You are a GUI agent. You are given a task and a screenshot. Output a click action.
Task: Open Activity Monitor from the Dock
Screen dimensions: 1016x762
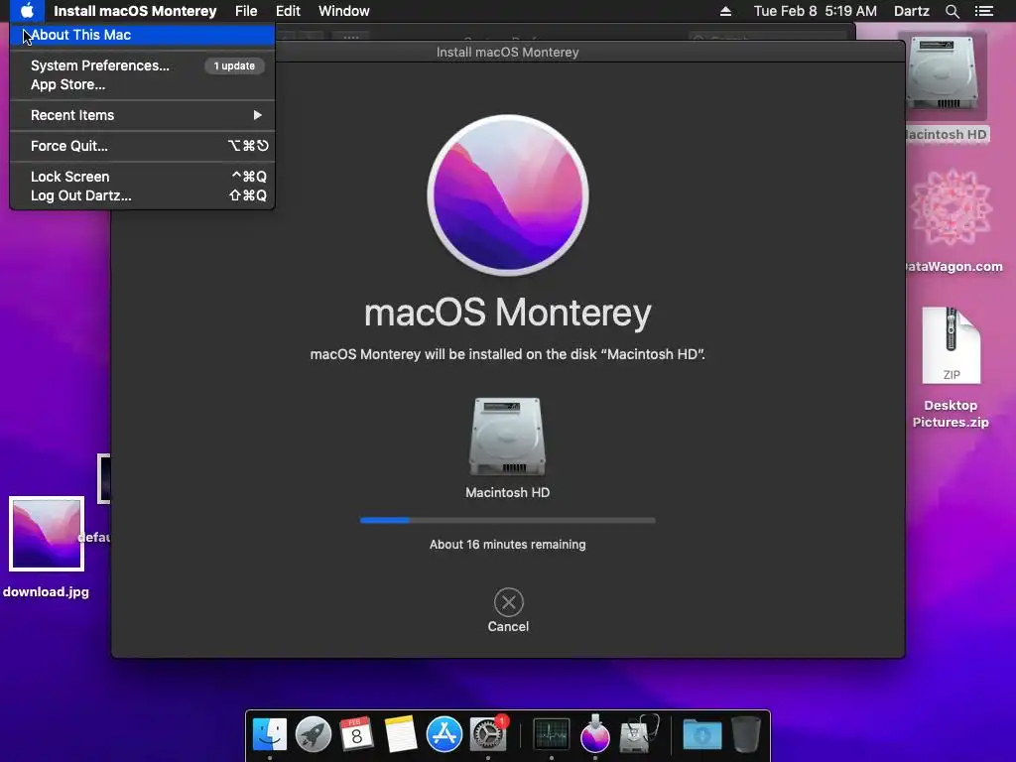pyautogui.click(x=552, y=735)
